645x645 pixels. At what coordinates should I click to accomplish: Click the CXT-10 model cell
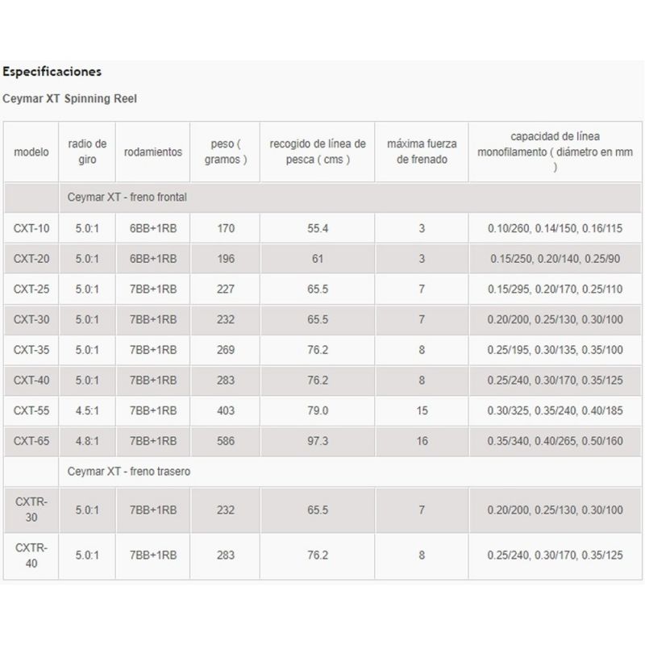coord(31,228)
